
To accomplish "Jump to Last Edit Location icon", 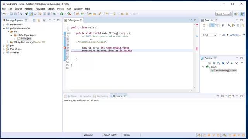I will click(122, 14).
